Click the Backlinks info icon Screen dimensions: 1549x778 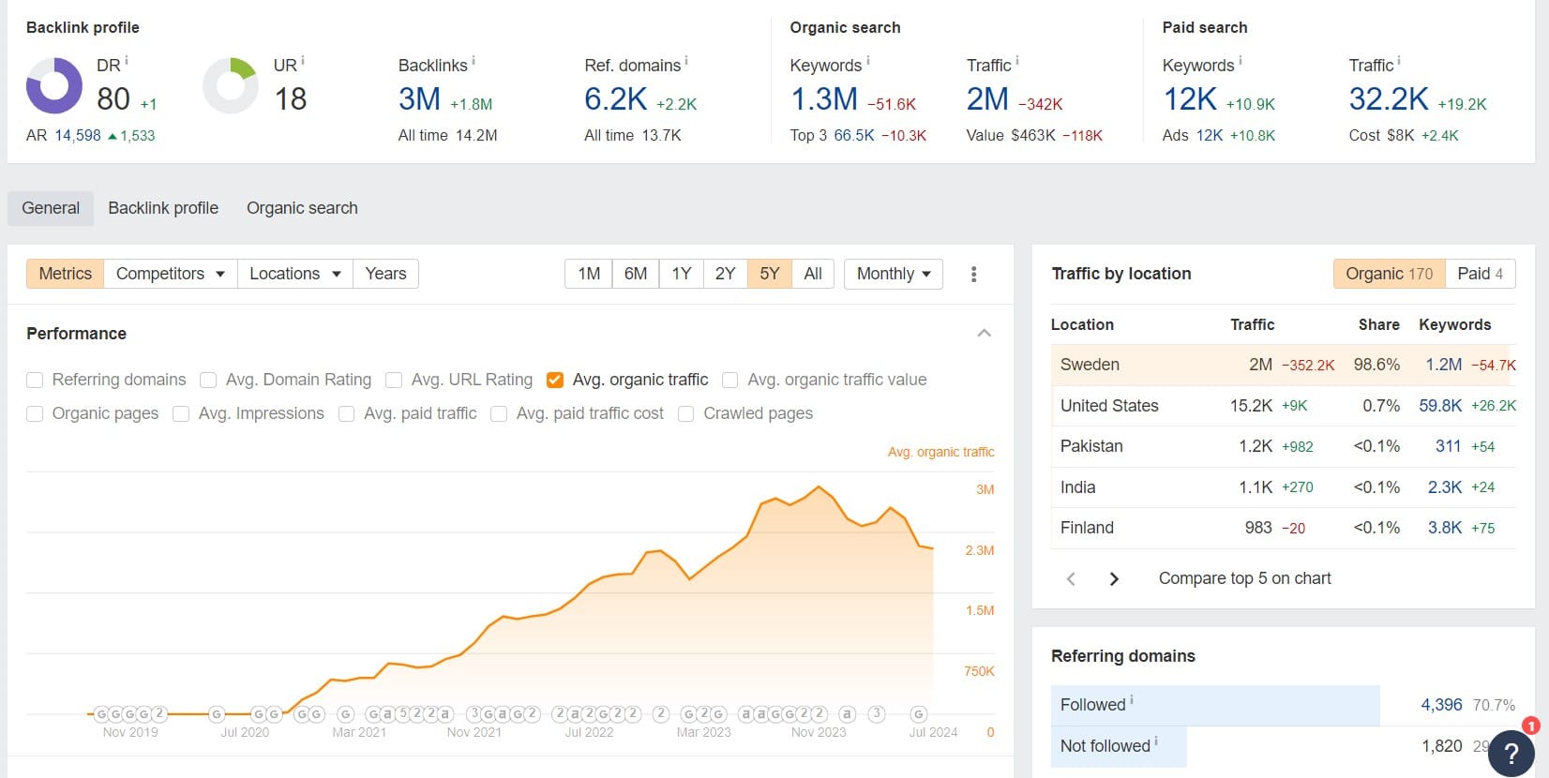(x=474, y=61)
